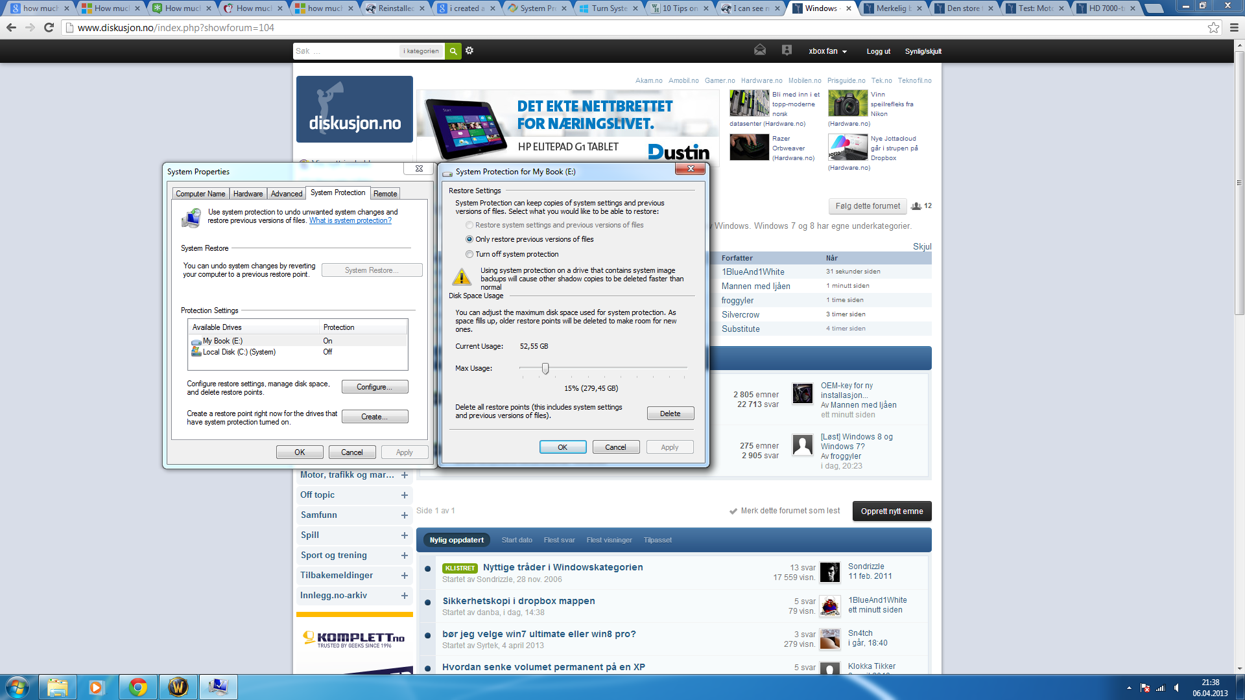1245x700 pixels.
Task: Click Følg dette forumet button
Action: click(868, 206)
